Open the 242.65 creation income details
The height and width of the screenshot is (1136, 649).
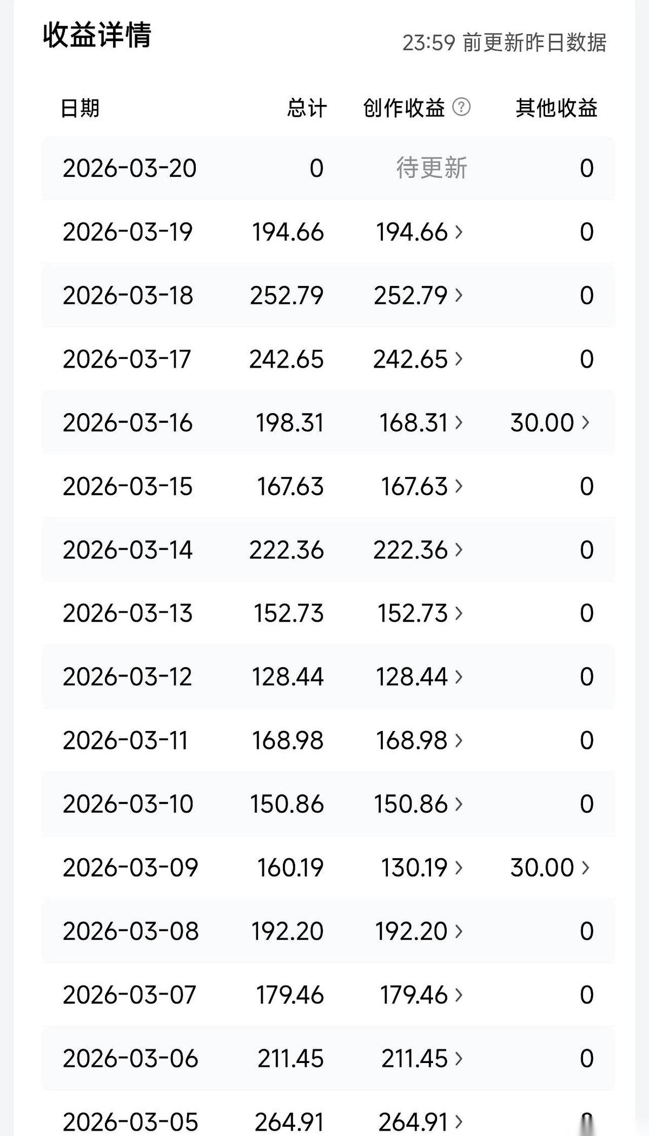[419, 360]
